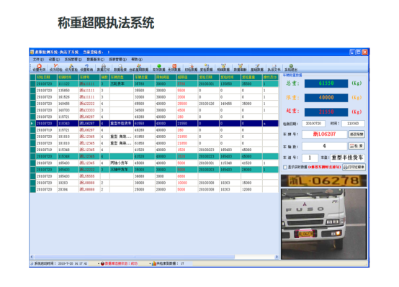Open the 文件 menu

click(x=38, y=59)
